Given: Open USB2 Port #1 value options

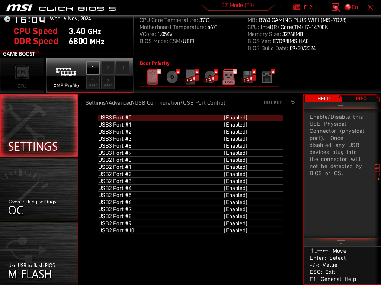Looking at the screenshot, I should [236, 167].
